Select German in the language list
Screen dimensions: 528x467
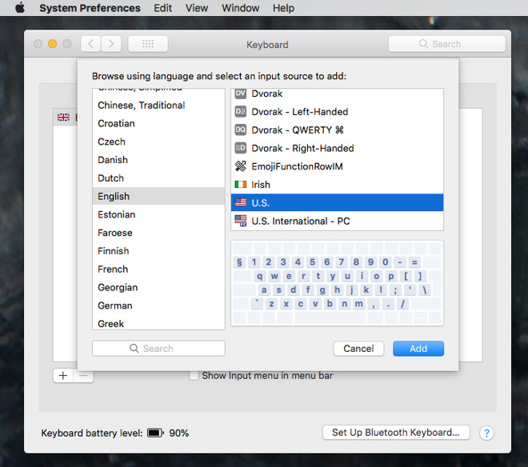(158, 305)
